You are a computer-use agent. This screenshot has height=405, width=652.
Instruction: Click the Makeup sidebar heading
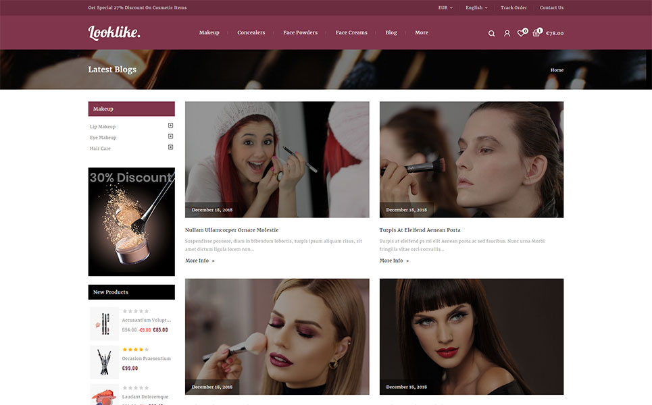tap(131, 109)
